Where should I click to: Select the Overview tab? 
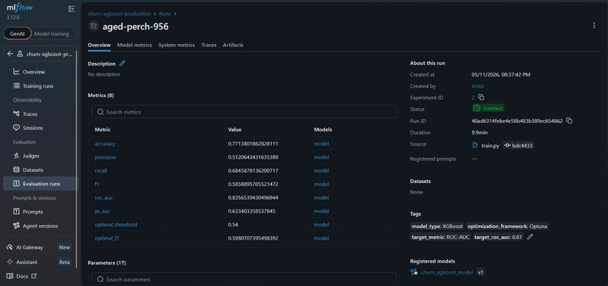point(99,45)
